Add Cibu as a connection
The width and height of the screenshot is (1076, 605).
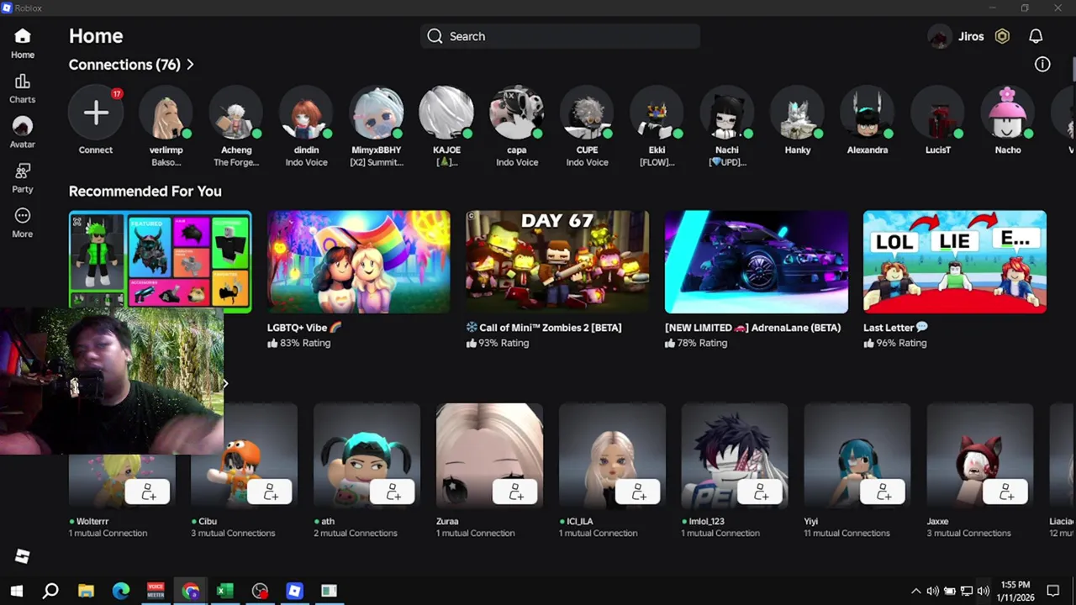click(271, 492)
